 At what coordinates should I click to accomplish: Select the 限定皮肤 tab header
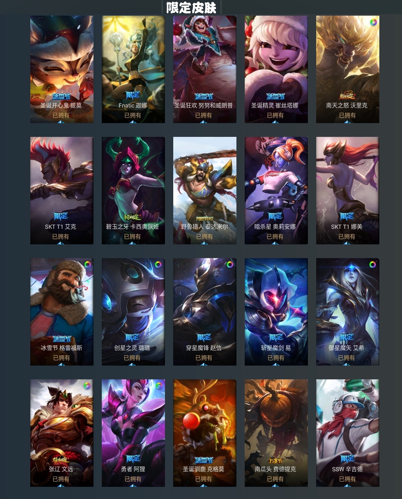(191, 7)
